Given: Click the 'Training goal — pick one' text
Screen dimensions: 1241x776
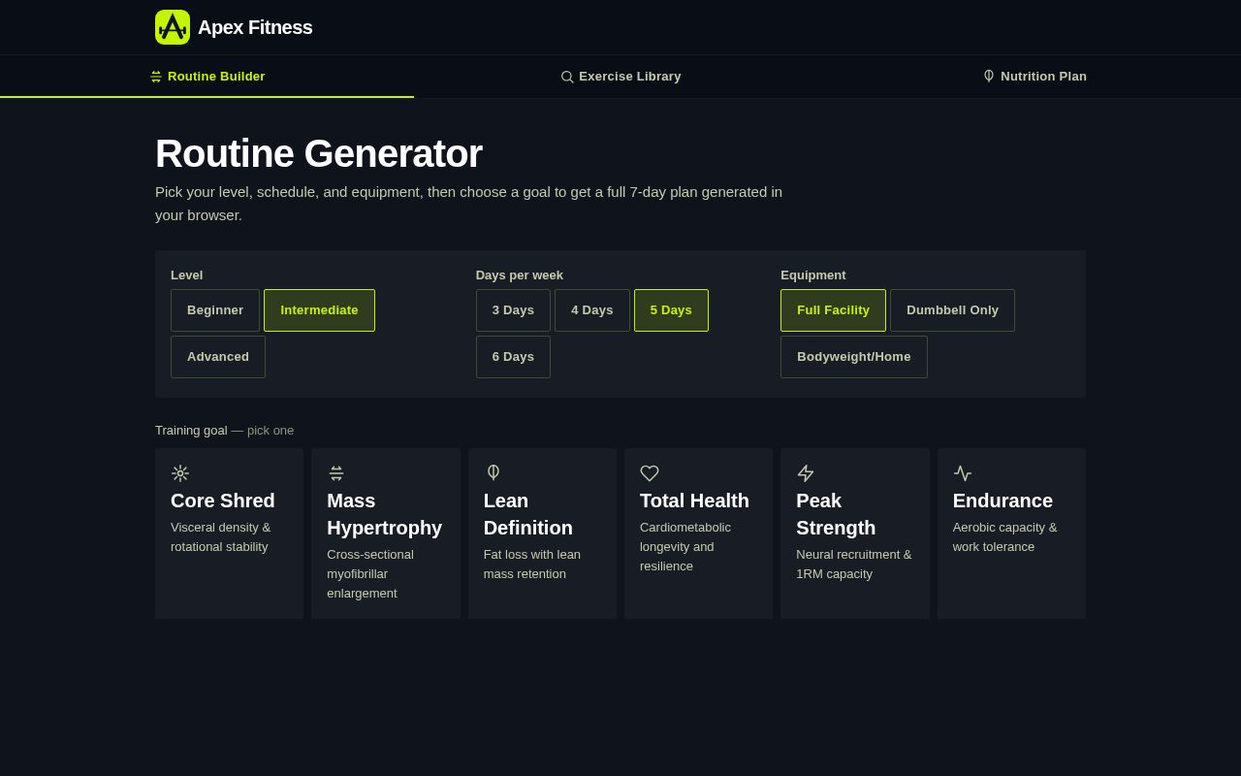Looking at the screenshot, I should pyautogui.click(x=225, y=430).
